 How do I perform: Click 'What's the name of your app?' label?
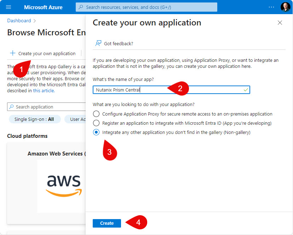[123, 79]
